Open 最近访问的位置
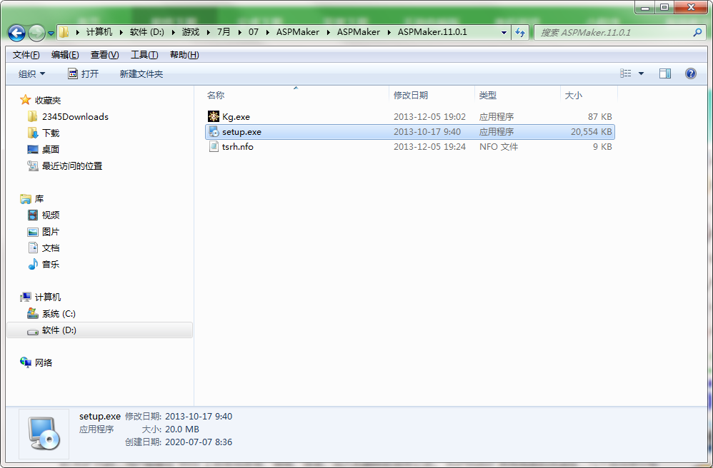The width and height of the screenshot is (713, 468). [x=72, y=166]
